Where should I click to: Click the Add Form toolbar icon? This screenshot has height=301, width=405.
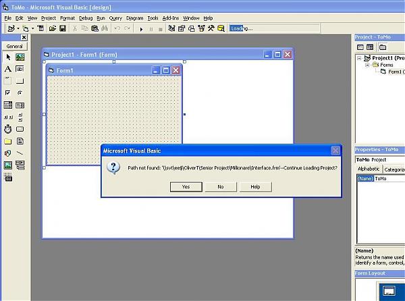coord(26,28)
